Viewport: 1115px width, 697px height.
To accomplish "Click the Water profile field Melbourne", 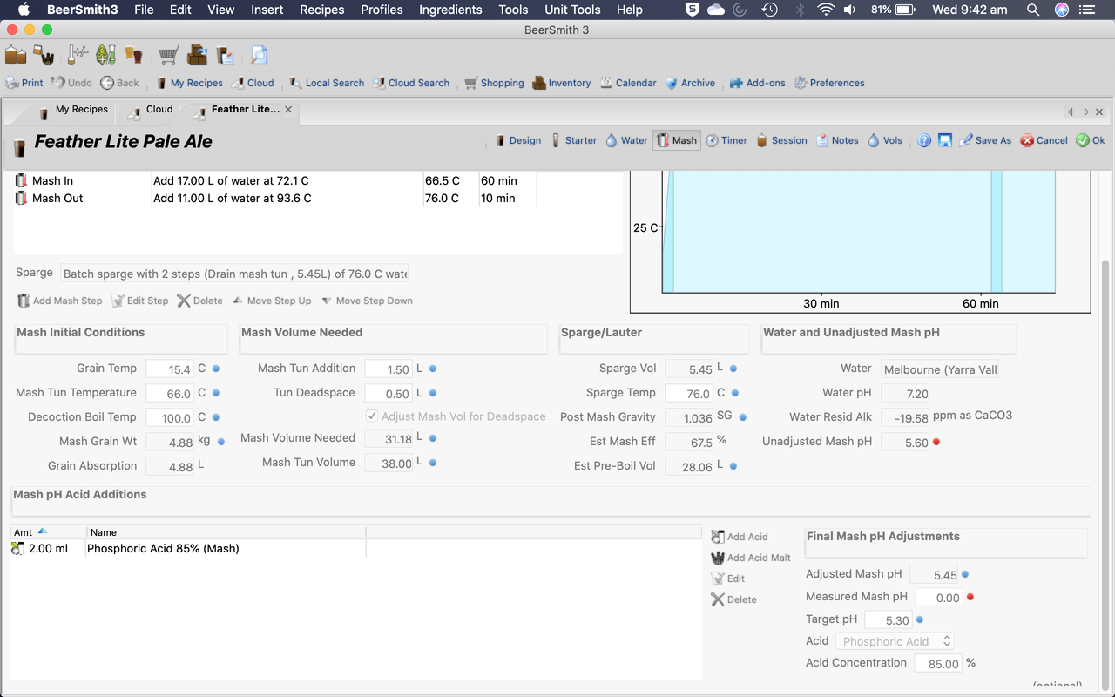I will pos(940,369).
